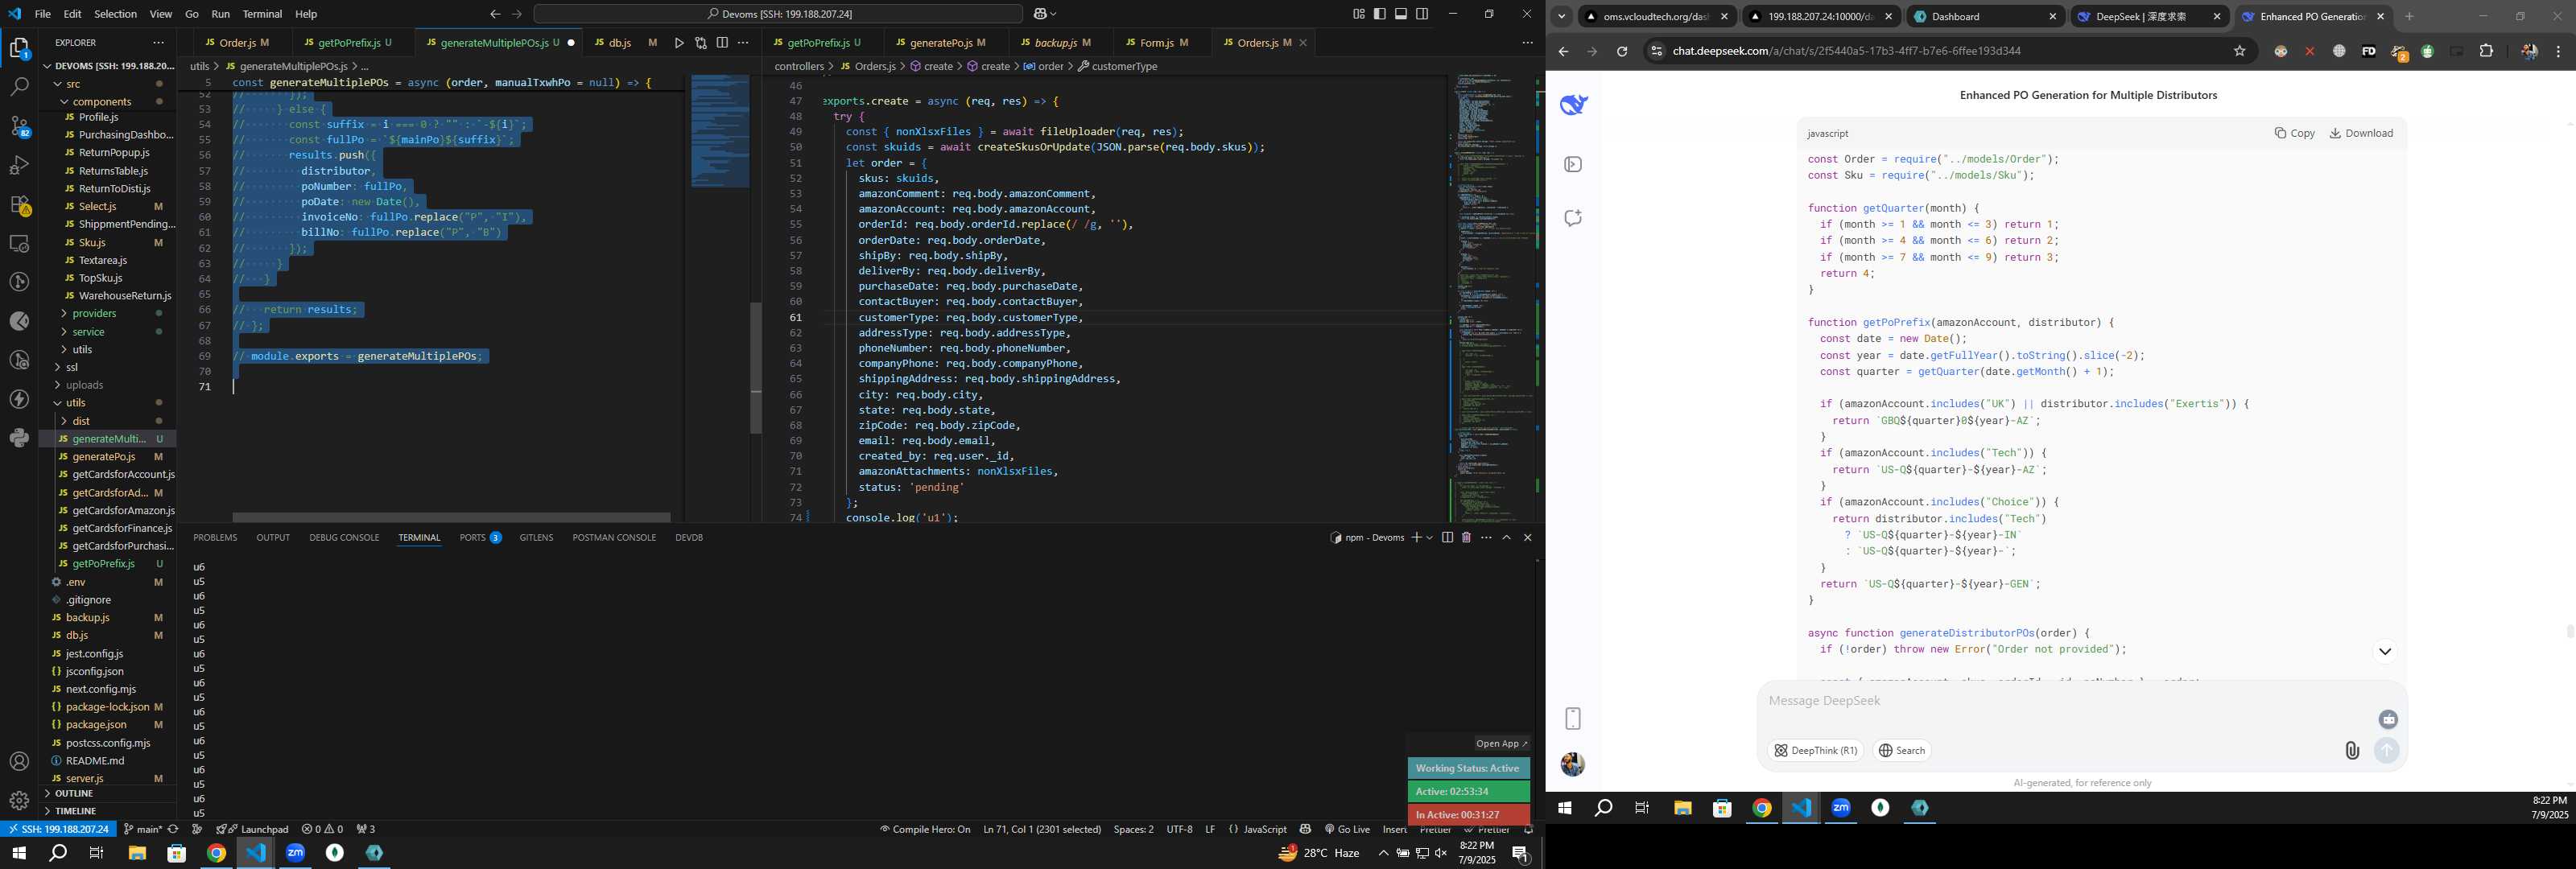This screenshot has height=869, width=2576.
Task: Click the left editor minimap preview
Action: (719, 131)
